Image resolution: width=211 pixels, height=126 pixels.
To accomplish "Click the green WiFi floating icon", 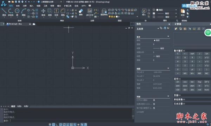I will [208, 33].
